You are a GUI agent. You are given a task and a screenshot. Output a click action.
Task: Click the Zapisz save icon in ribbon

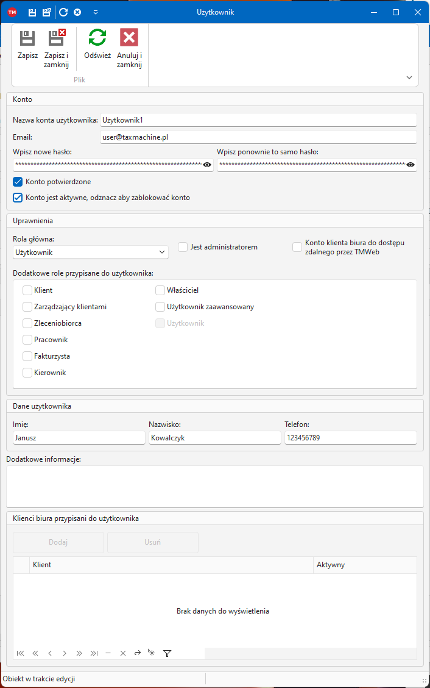coord(27,39)
